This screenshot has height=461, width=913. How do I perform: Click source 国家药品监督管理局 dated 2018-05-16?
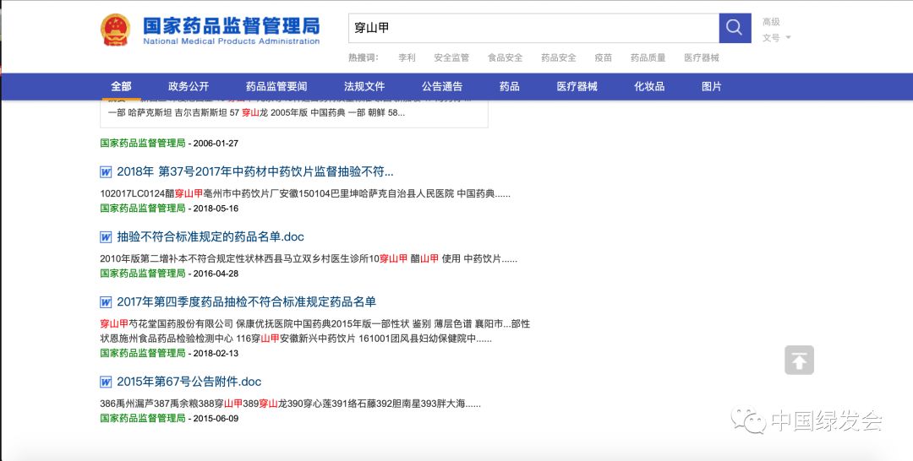click(143, 208)
